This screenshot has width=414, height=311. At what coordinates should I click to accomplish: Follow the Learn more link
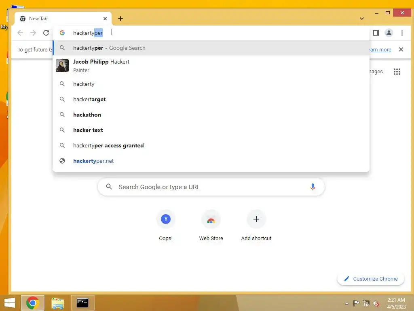pos(380,50)
